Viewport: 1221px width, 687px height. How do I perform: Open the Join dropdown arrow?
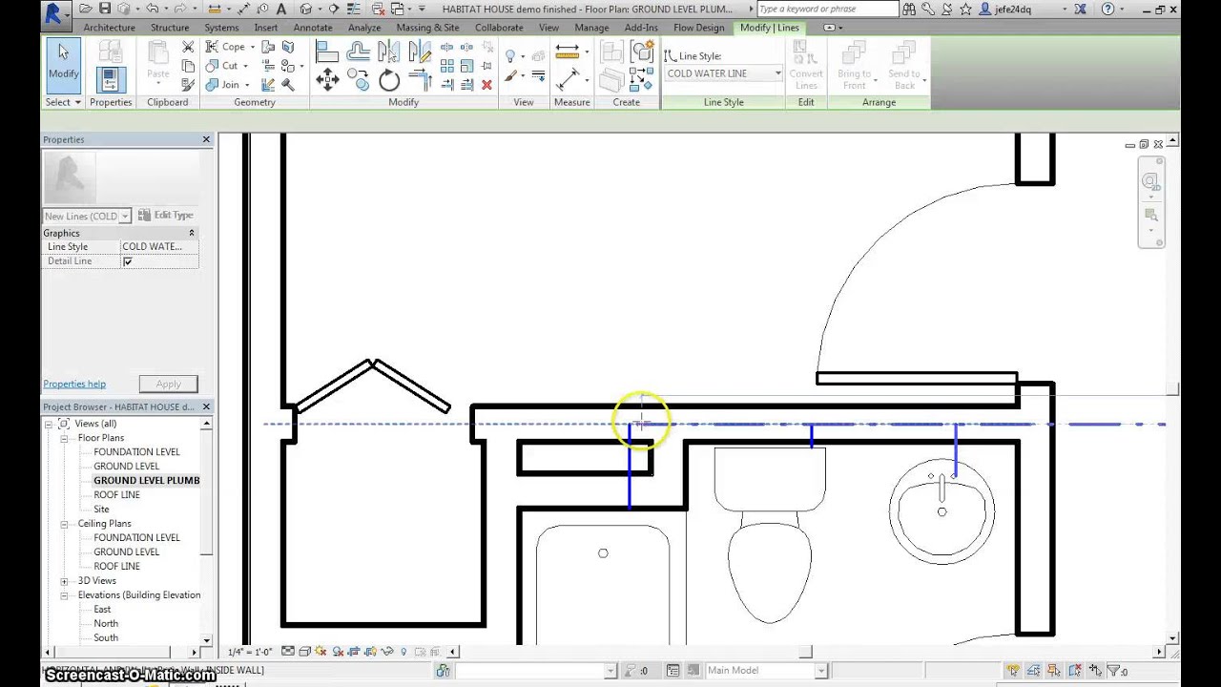(x=248, y=85)
